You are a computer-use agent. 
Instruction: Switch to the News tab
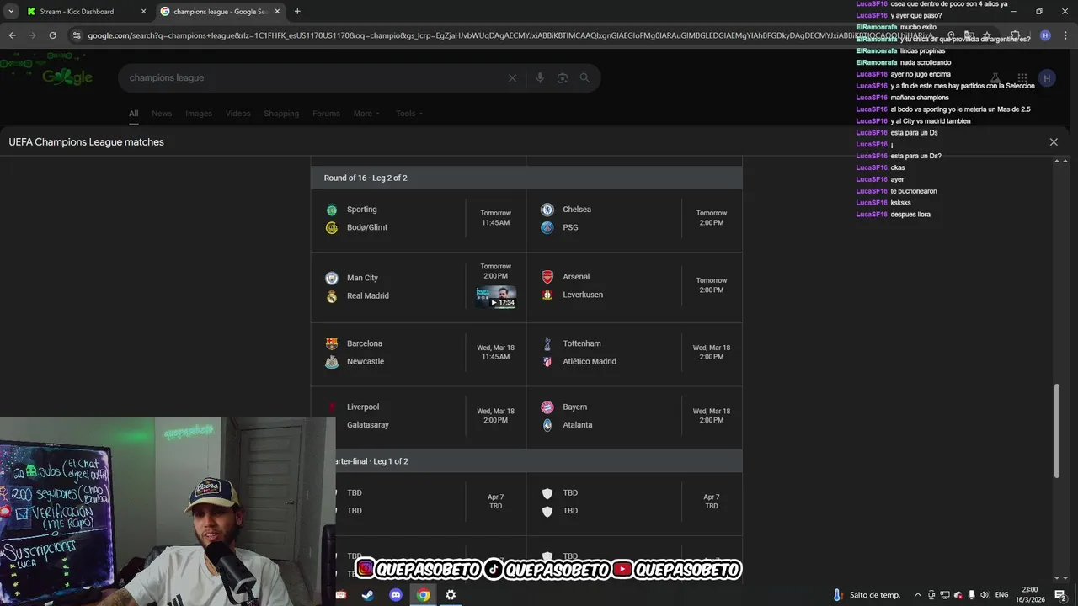point(162,114)
